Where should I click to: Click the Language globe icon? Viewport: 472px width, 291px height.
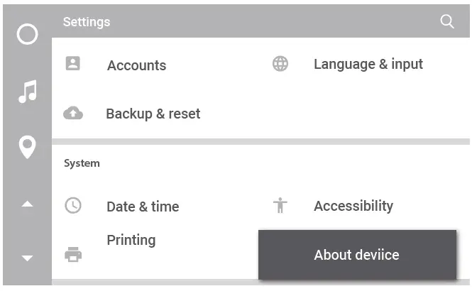tap(280, 64)
